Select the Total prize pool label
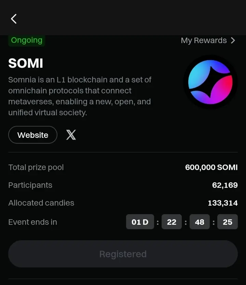 36,167
